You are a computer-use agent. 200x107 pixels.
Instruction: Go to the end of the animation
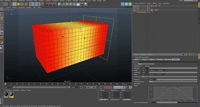click(101, 87)
